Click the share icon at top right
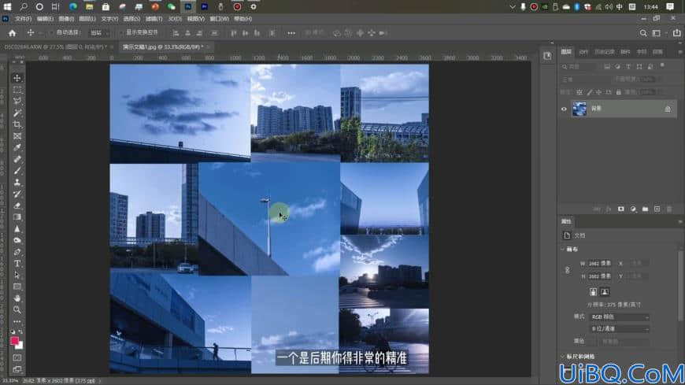This screenshot has height=385, width=685. (x=676, y=33)
